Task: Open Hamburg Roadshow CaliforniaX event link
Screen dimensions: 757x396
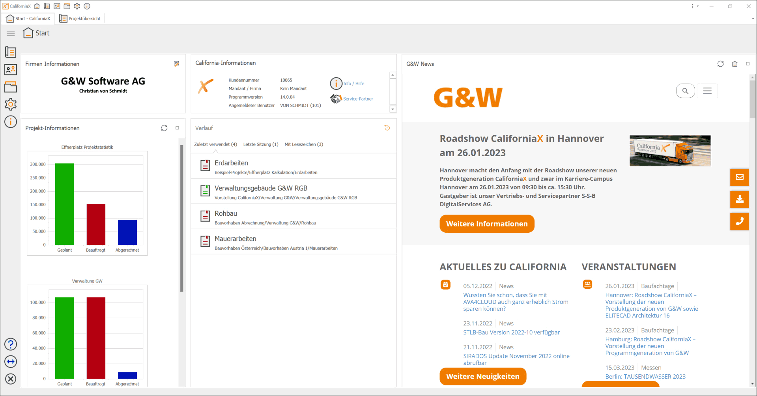Action: tap(650, 346)
